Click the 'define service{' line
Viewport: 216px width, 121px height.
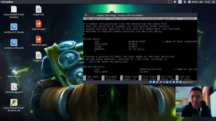(x=94, y=67)
